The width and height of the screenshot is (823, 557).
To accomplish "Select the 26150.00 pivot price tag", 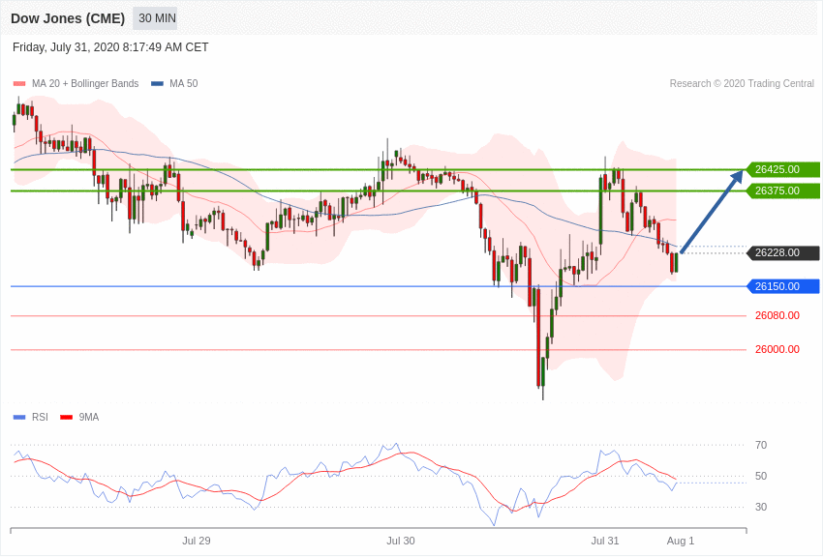I will 782,286.
